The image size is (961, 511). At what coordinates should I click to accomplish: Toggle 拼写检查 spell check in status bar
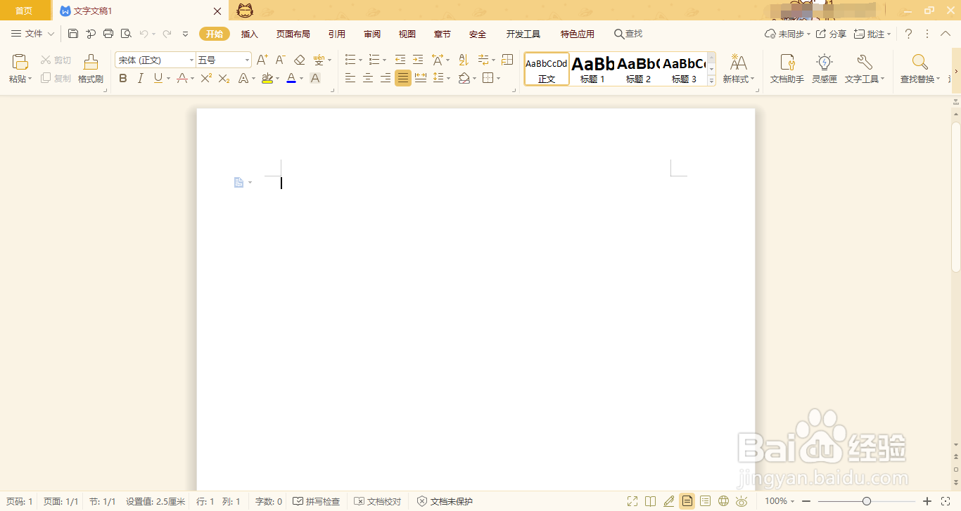coord(317,501)
